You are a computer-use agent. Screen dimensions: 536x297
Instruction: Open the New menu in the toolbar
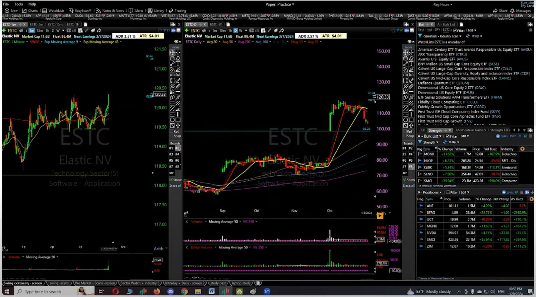point(11,11)
